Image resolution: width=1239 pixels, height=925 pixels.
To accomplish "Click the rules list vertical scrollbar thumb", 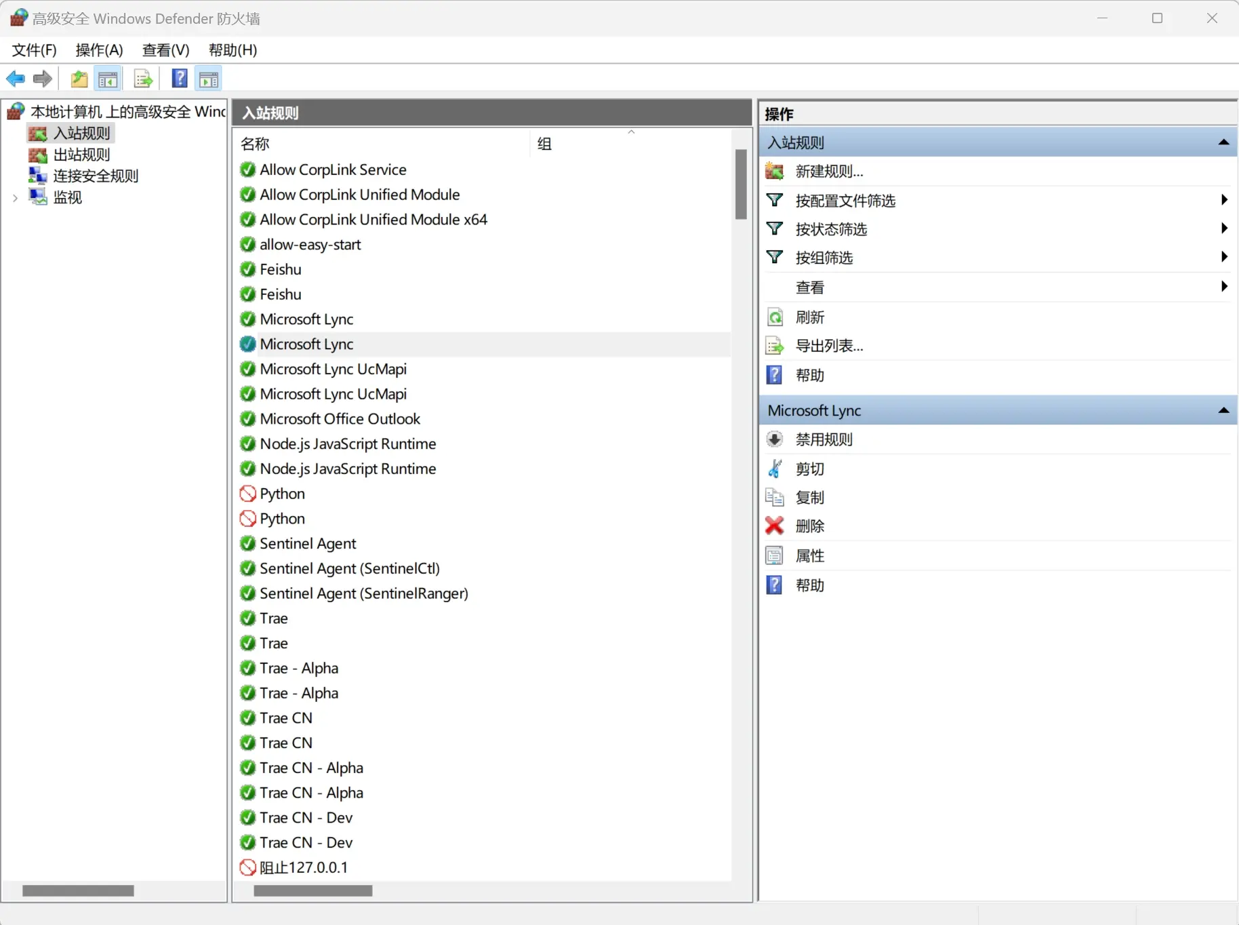I will 741,184.
